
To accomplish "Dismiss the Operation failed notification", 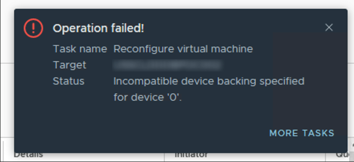I will [x=329, y=28].
